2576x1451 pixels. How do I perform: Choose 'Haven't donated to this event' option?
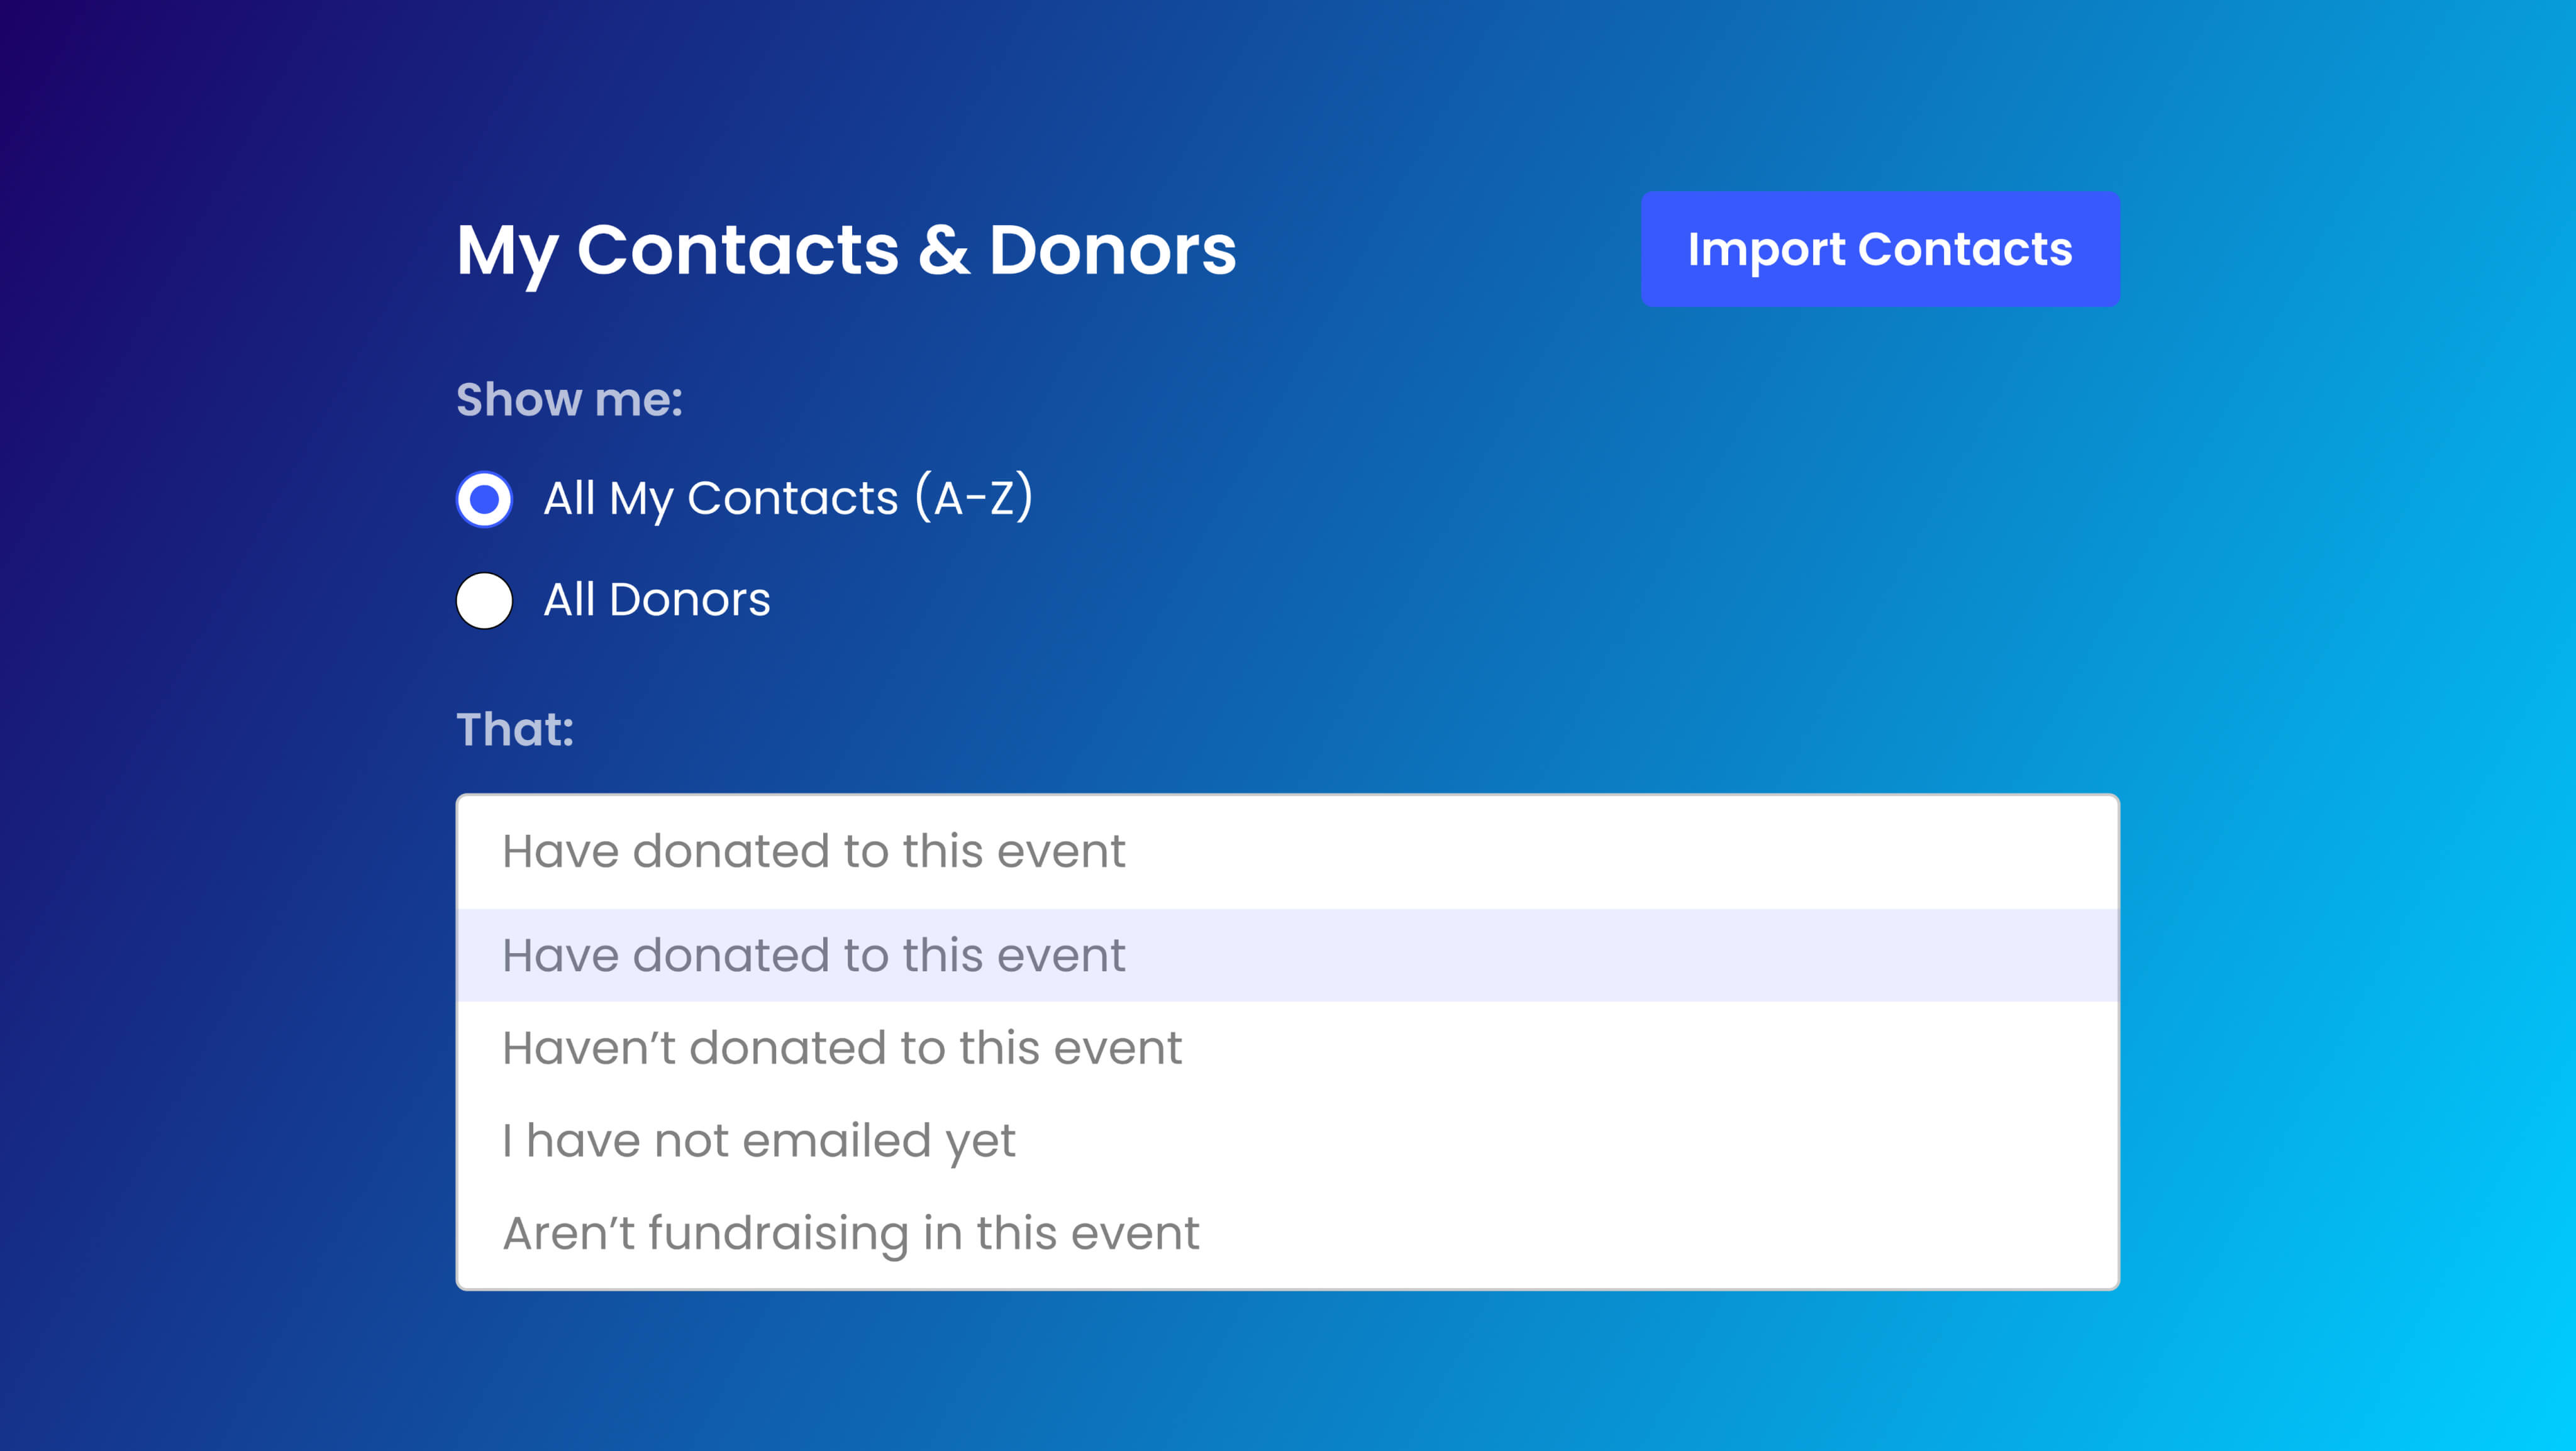(x=1287, y=1048)
